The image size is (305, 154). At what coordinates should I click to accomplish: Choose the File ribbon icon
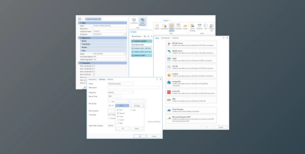[206, 27]
